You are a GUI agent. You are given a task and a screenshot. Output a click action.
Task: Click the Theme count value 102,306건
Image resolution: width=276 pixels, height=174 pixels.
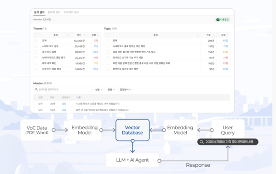coord(79,41)
